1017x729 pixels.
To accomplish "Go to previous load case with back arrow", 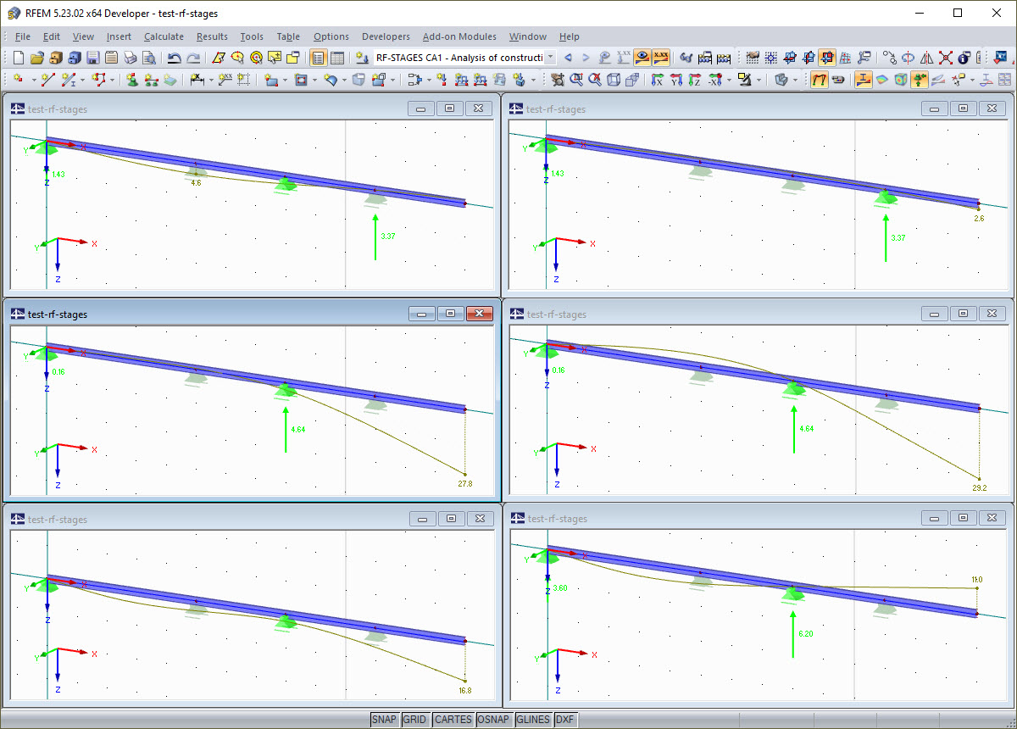I will pos(568,57).
